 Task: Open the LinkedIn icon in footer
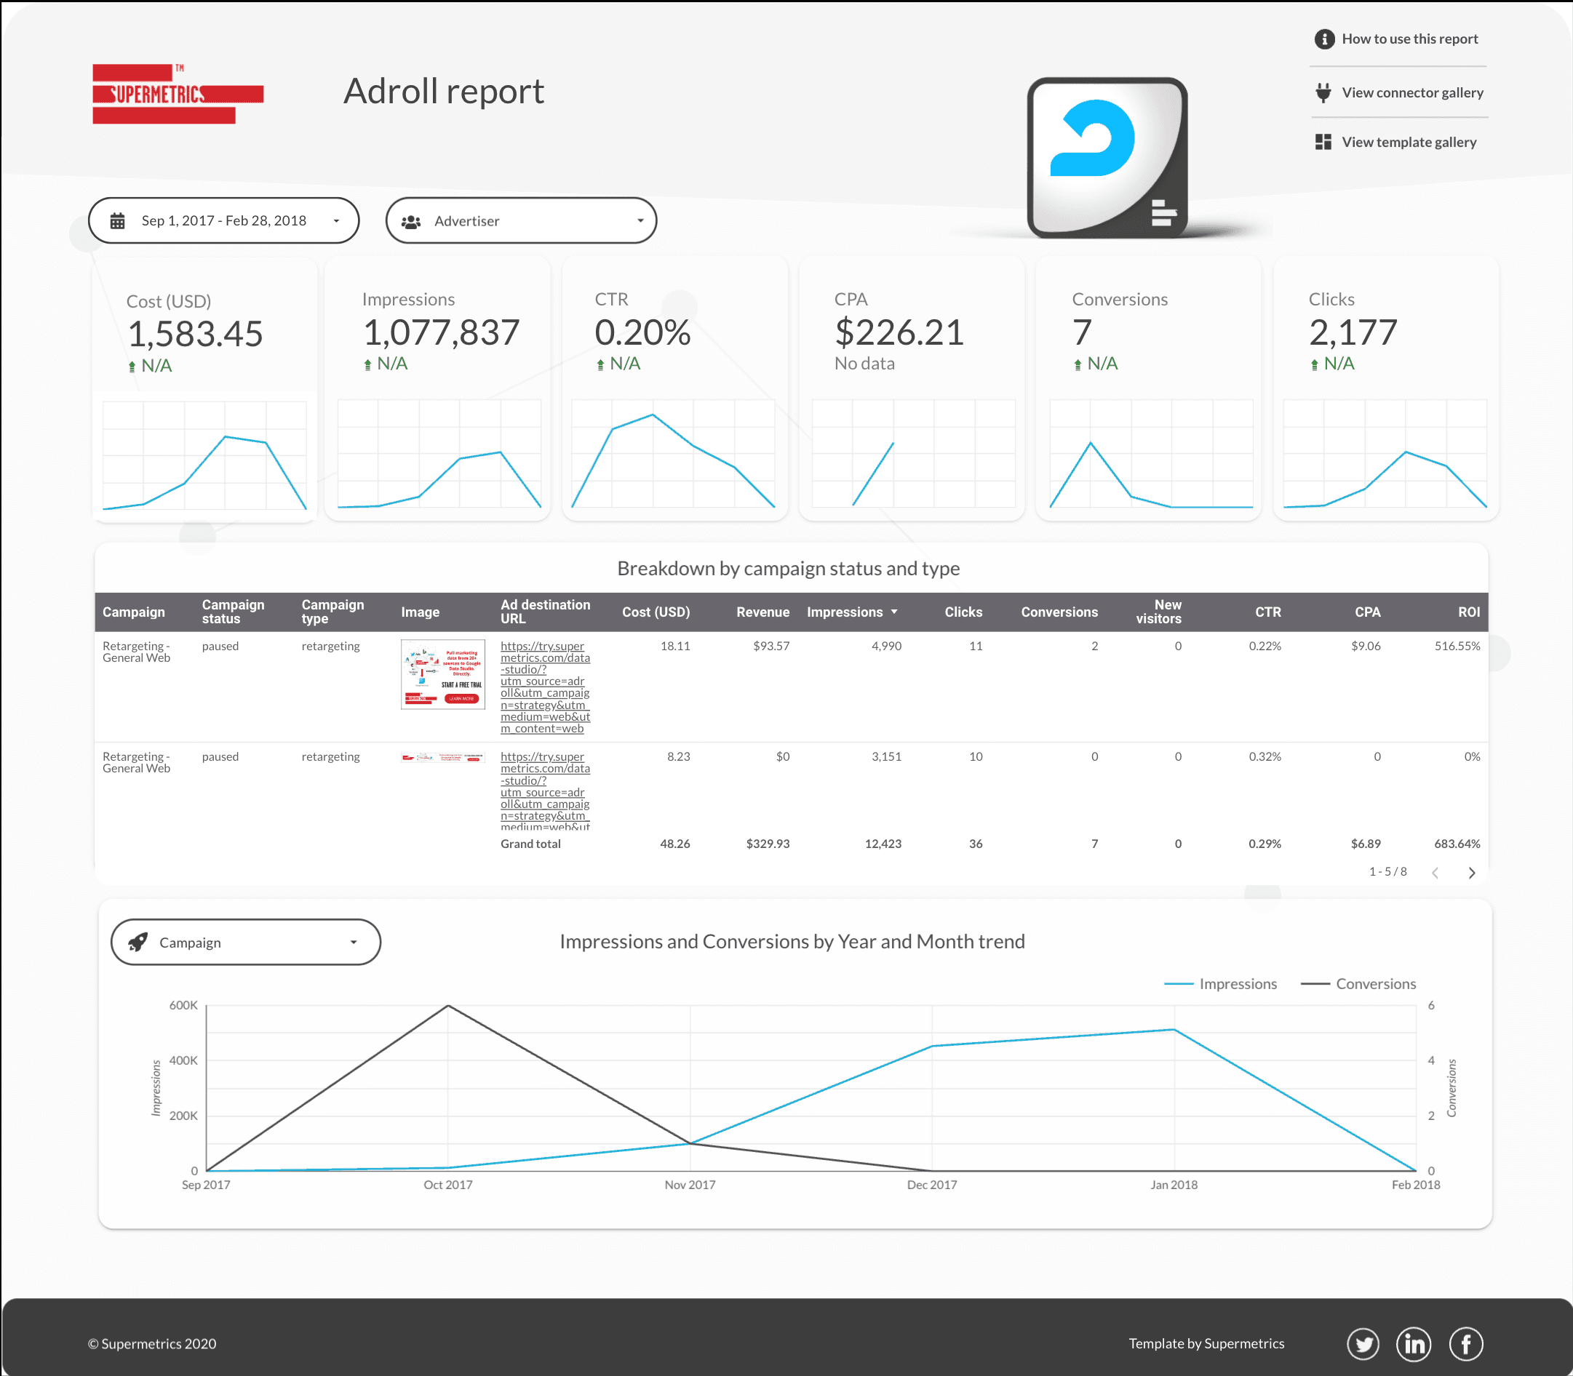click(1414, 1344)
